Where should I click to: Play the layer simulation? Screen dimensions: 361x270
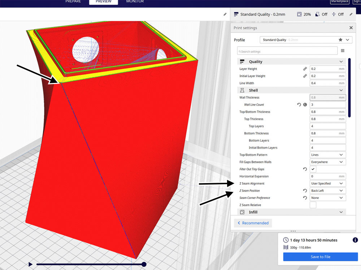[30, 264]
